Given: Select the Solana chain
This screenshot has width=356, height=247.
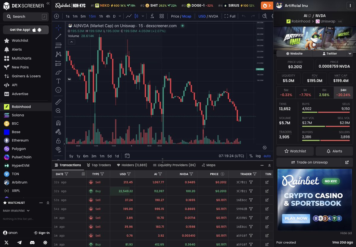Looking at the screenshot, I should point(18,115).
